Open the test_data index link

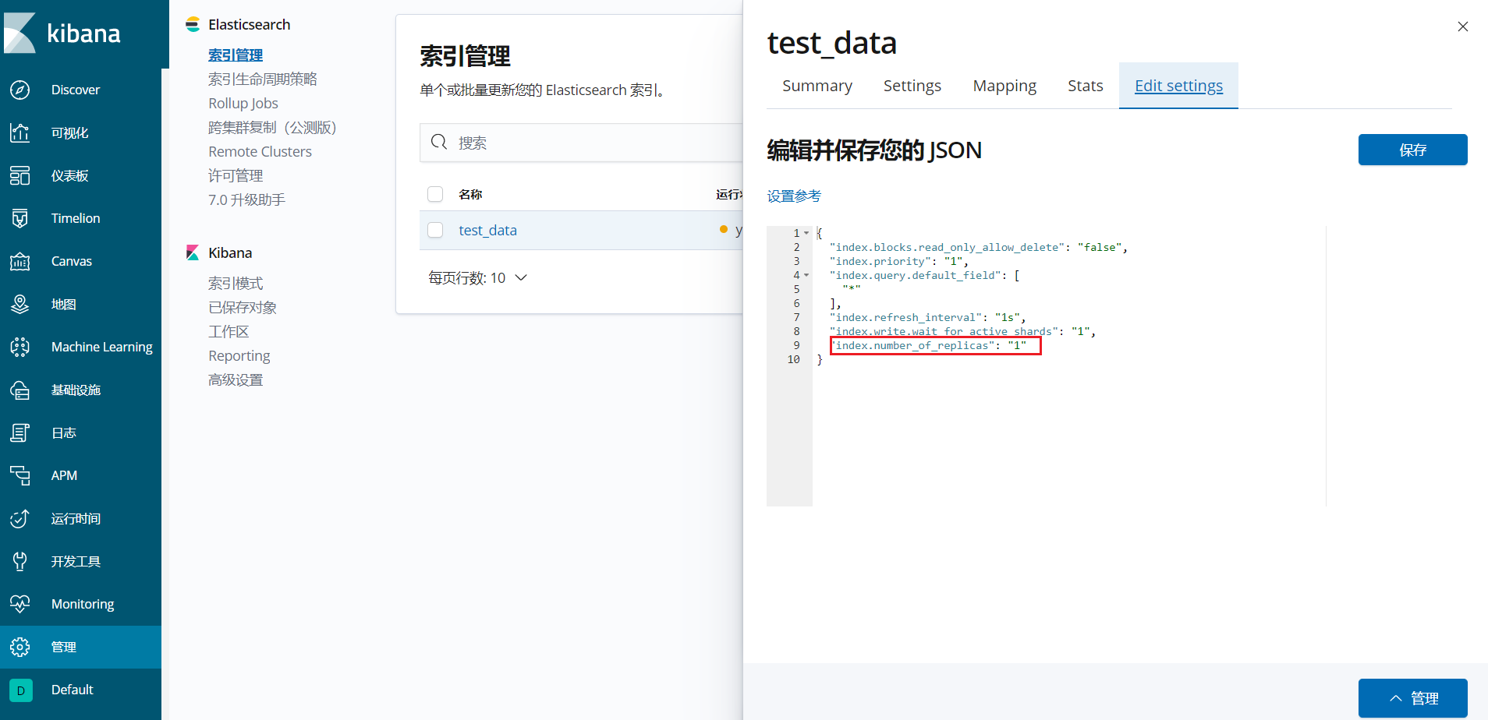pyautogui.click(x=488, y=230)
